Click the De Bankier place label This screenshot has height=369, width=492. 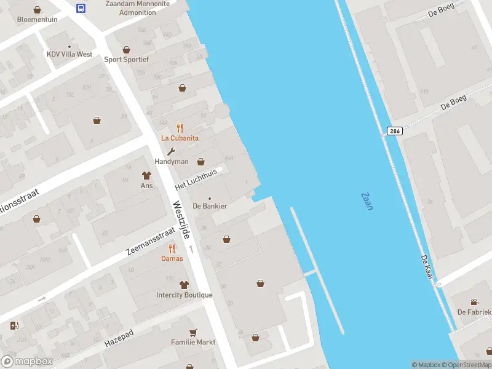pos(210,206)
